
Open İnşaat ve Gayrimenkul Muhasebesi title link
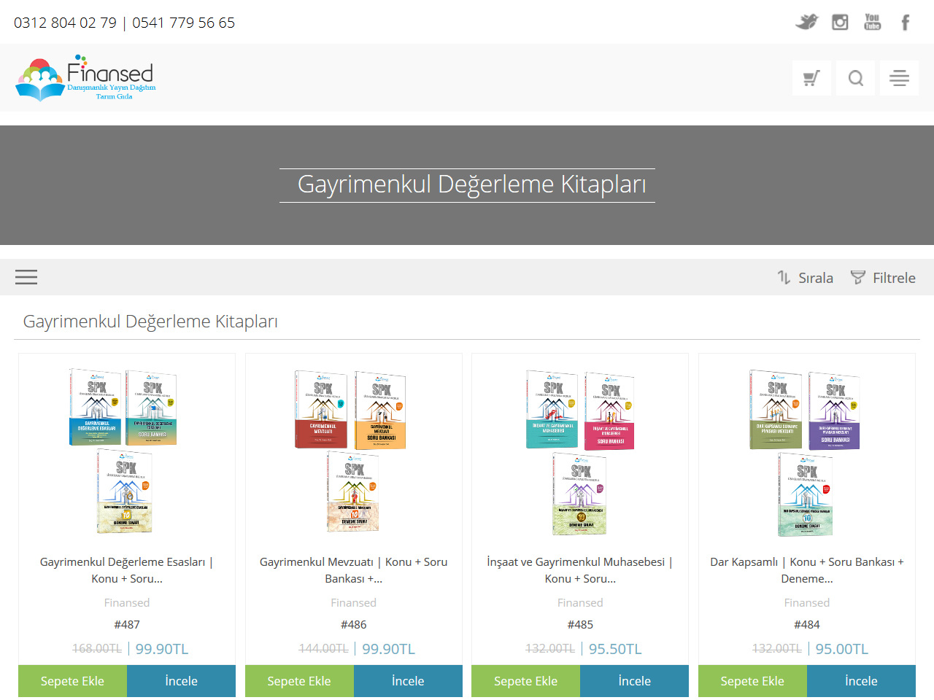[580, 570]
